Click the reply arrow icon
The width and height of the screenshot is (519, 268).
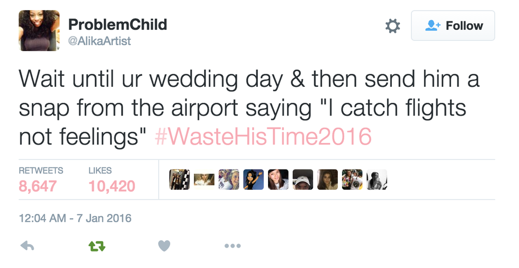(26, 246)
